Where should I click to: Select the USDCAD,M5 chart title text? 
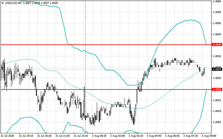(x=13, y=3)
